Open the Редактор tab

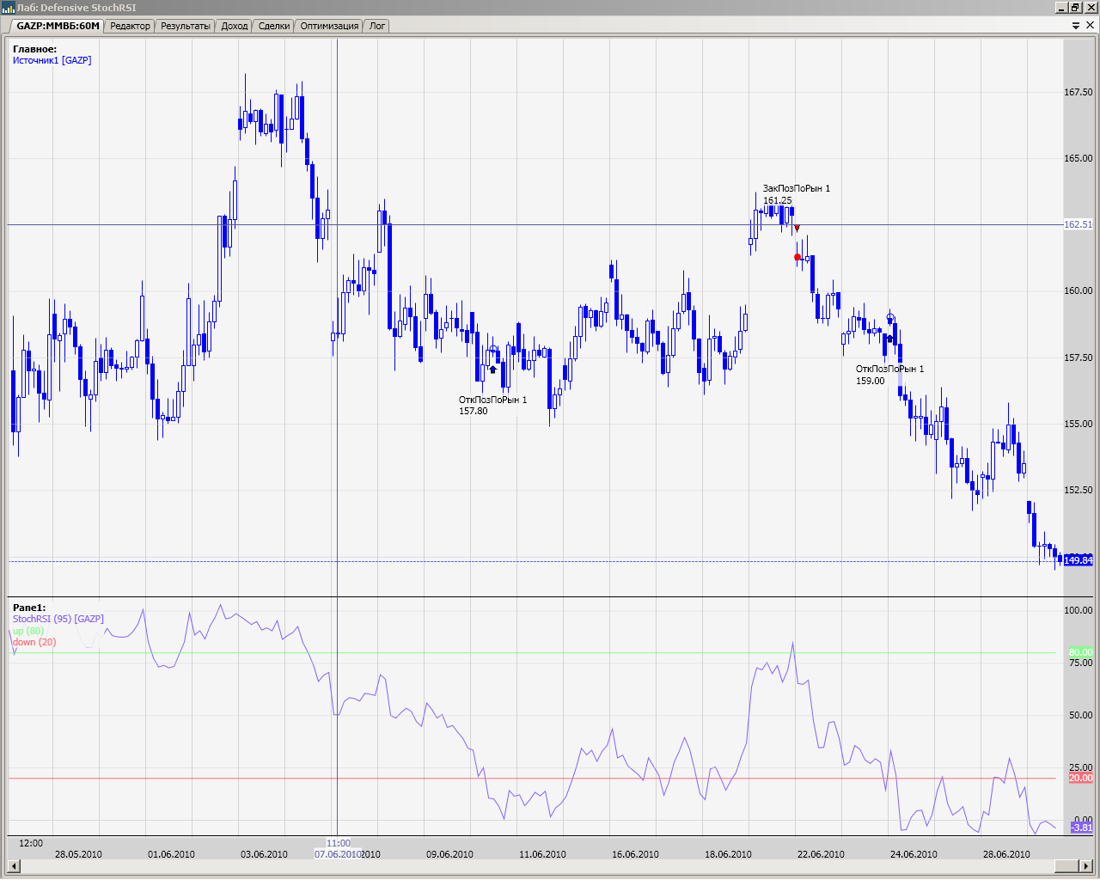(x=130, y=26)
